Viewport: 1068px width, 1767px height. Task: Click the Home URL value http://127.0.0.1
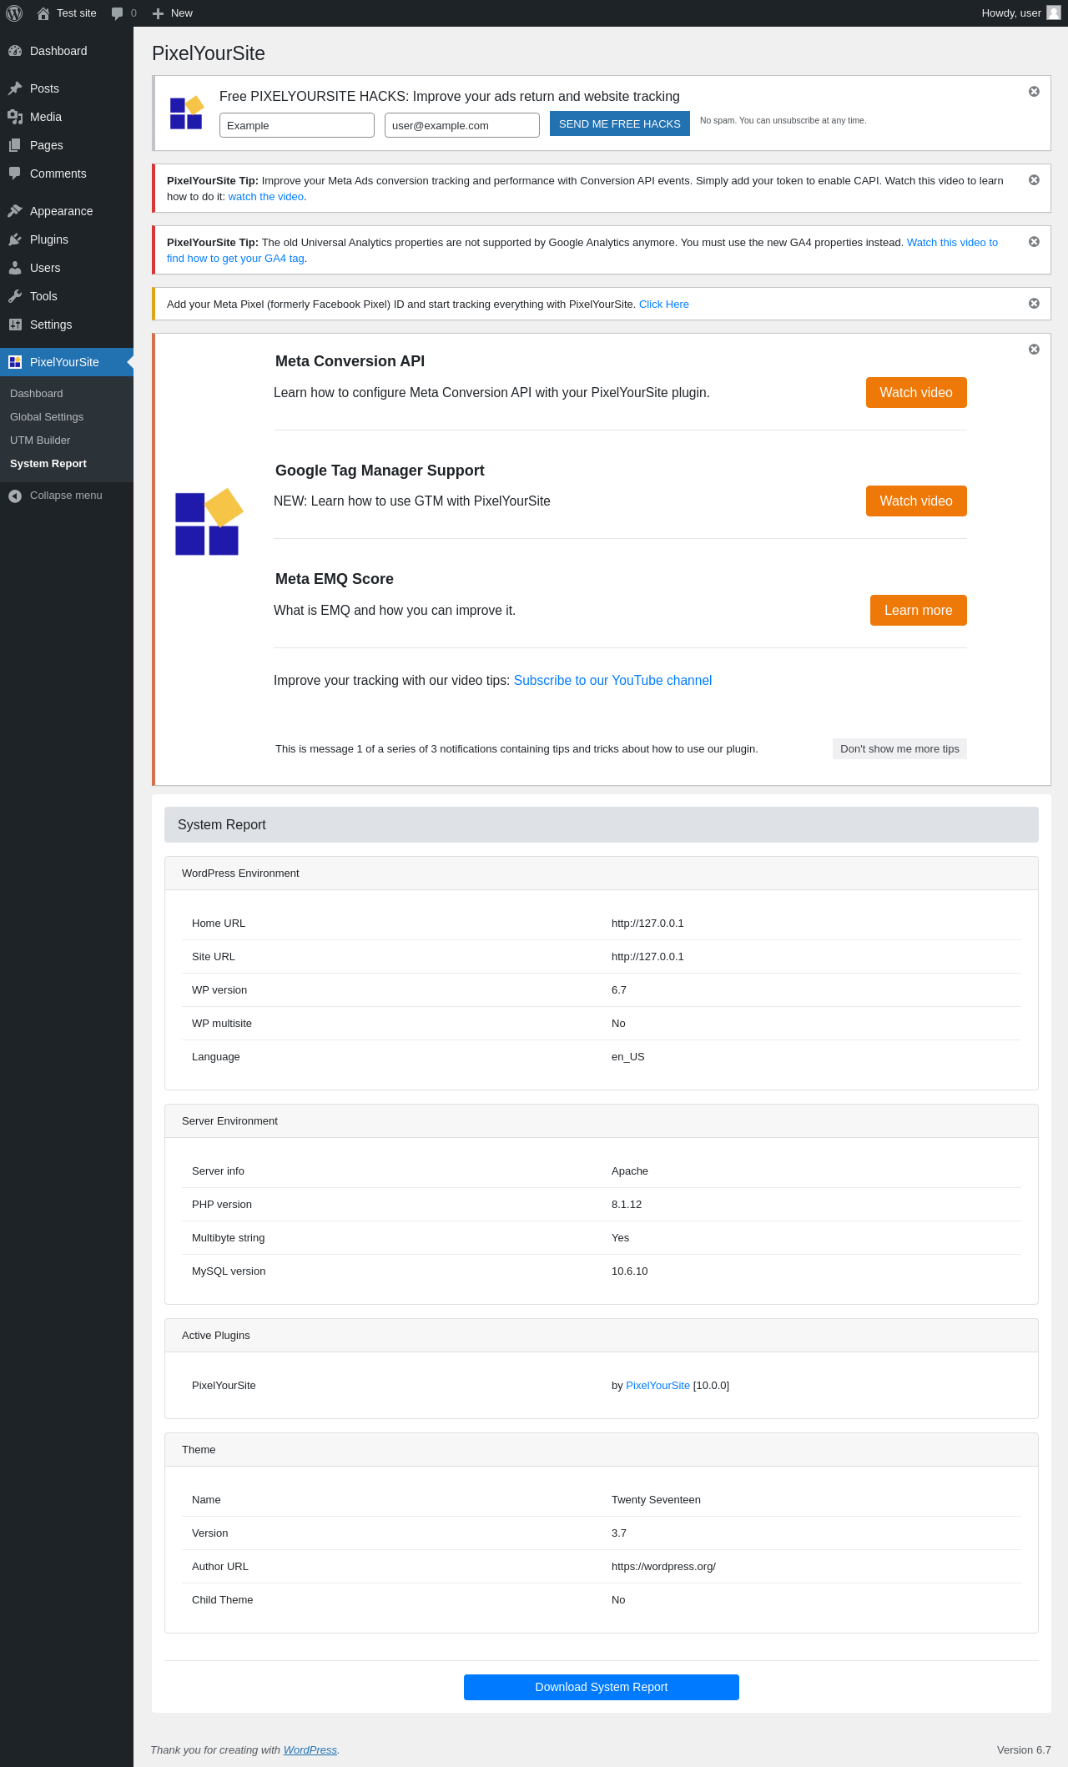647,924
